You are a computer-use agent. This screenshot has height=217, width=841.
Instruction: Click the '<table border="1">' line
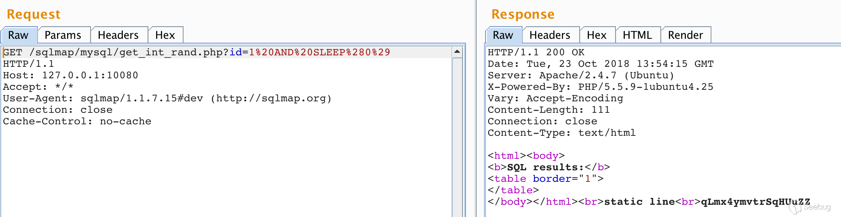(546, 179)
